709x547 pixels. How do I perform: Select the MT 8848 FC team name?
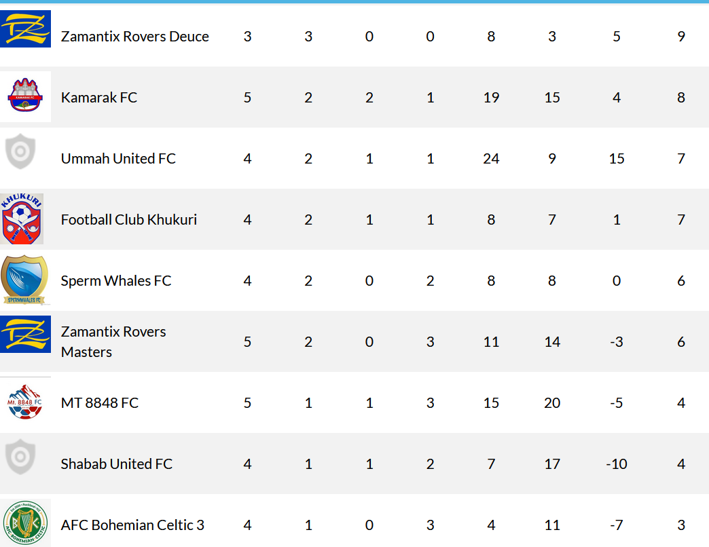tap(99, 403)
